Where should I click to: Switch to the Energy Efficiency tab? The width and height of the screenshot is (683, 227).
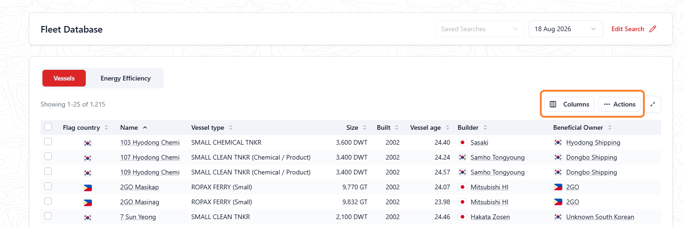[x=125, y=78]
